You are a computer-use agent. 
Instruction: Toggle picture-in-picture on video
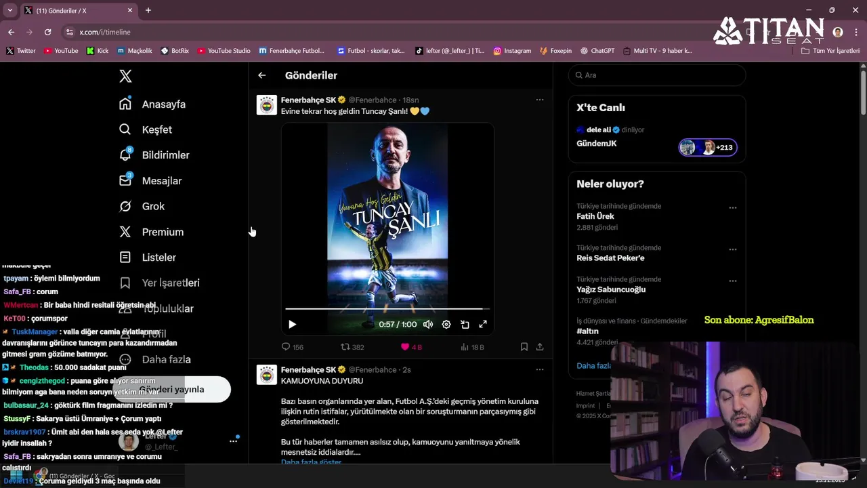tap(465, 325)
